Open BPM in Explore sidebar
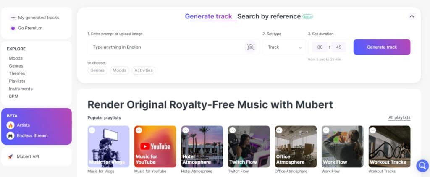This screenshot has height=177, width=430. [13, 96]
